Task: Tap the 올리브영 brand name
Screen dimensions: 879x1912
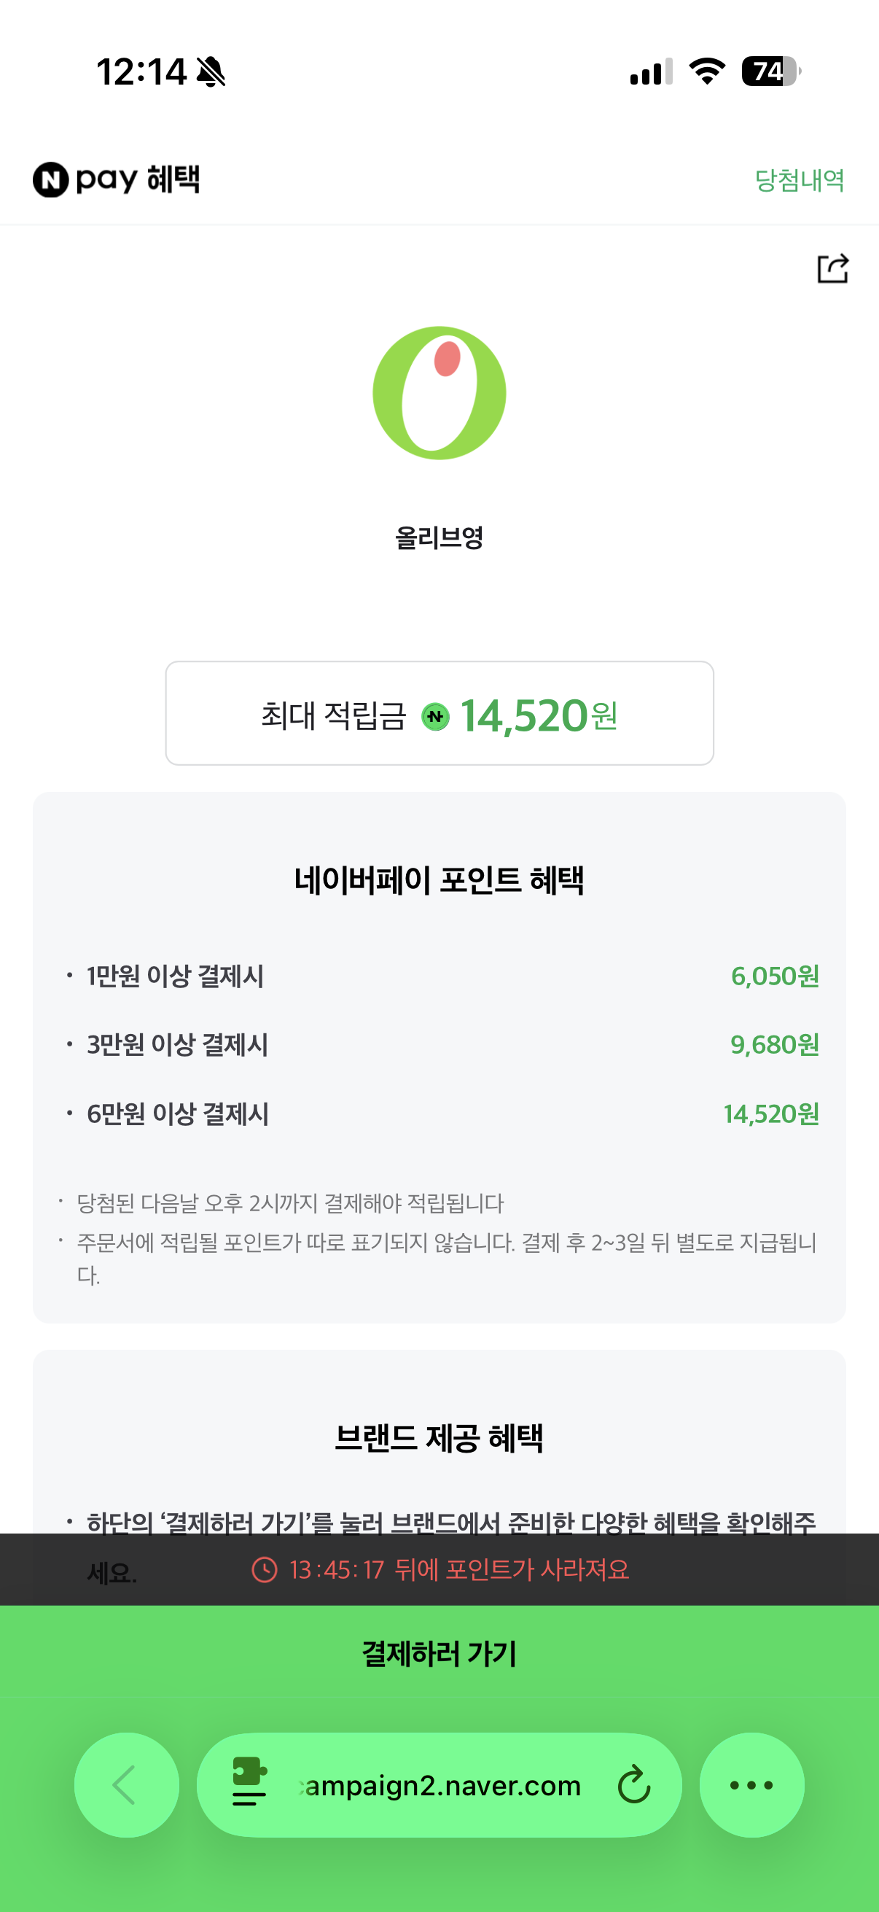Action: 439,537
